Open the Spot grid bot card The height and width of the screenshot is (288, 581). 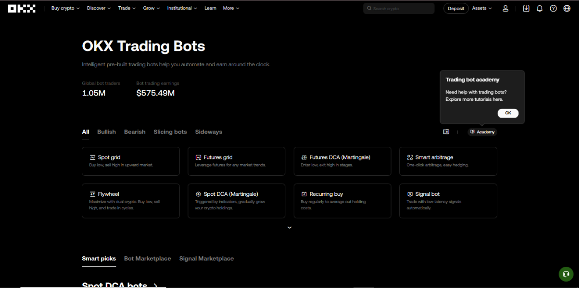click(131, 161)
